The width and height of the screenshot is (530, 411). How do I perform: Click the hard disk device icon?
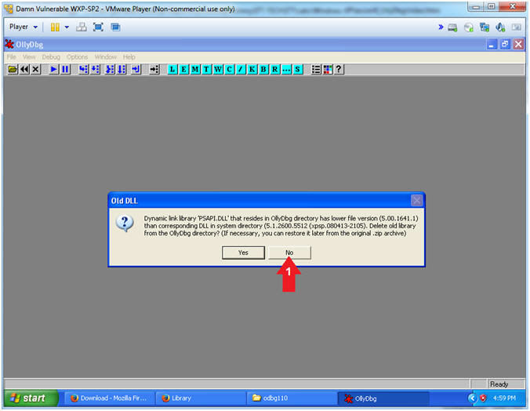pos(452,27)
